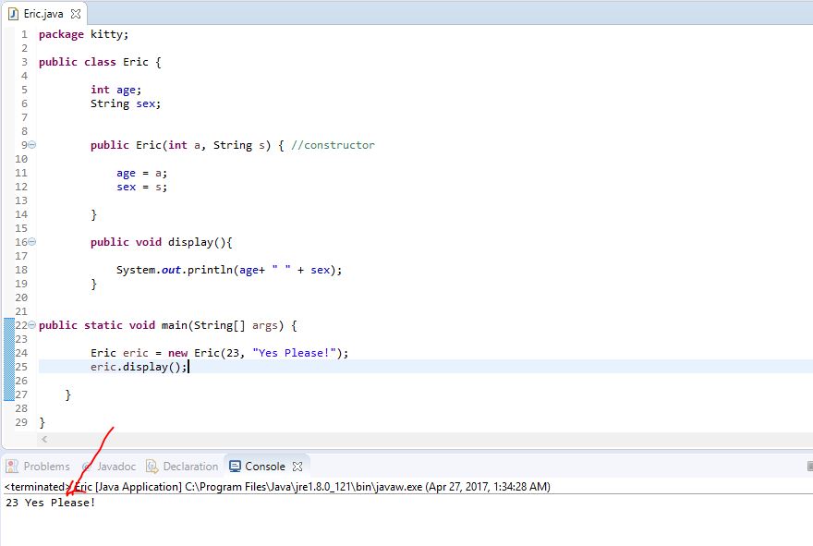The image size is (813, 546).
Task: Click line number 24 in the ruler
Action: (x=21, y=353)
